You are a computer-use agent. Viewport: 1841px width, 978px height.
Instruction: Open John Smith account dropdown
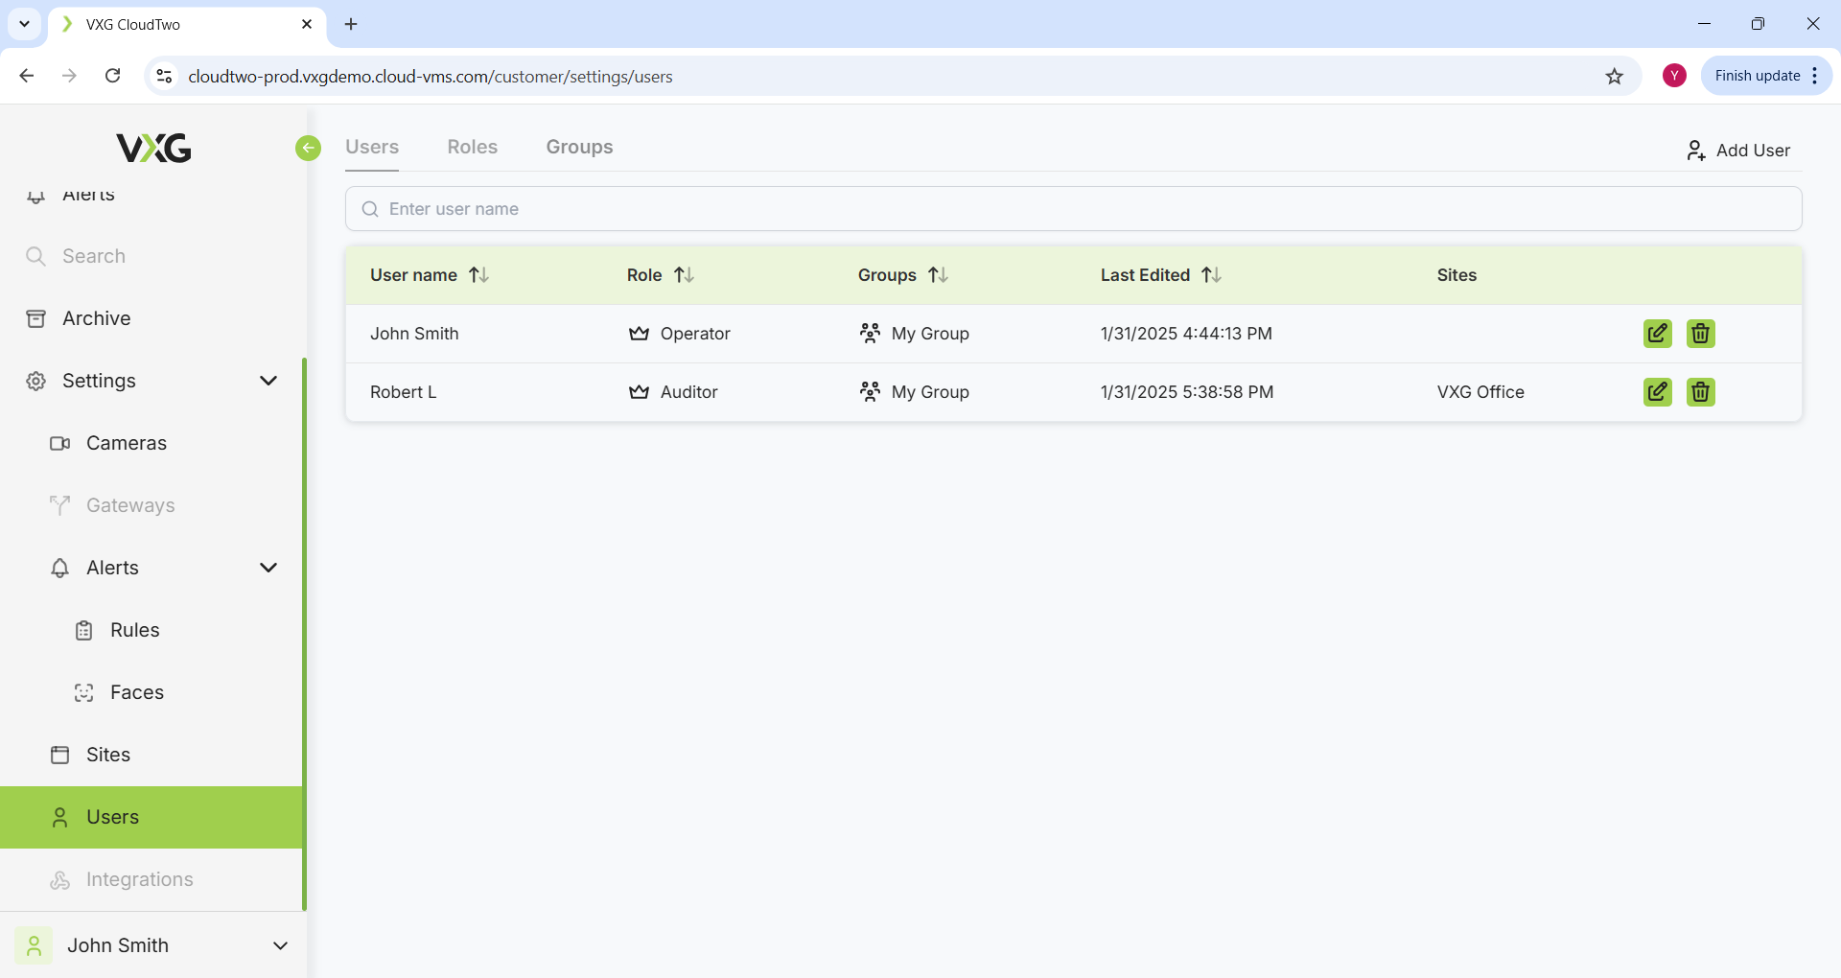pyautogui.click(x=280, y=945)
